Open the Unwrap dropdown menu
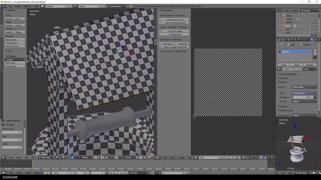Screen dimensions: 321x180 tap(15, 59)
